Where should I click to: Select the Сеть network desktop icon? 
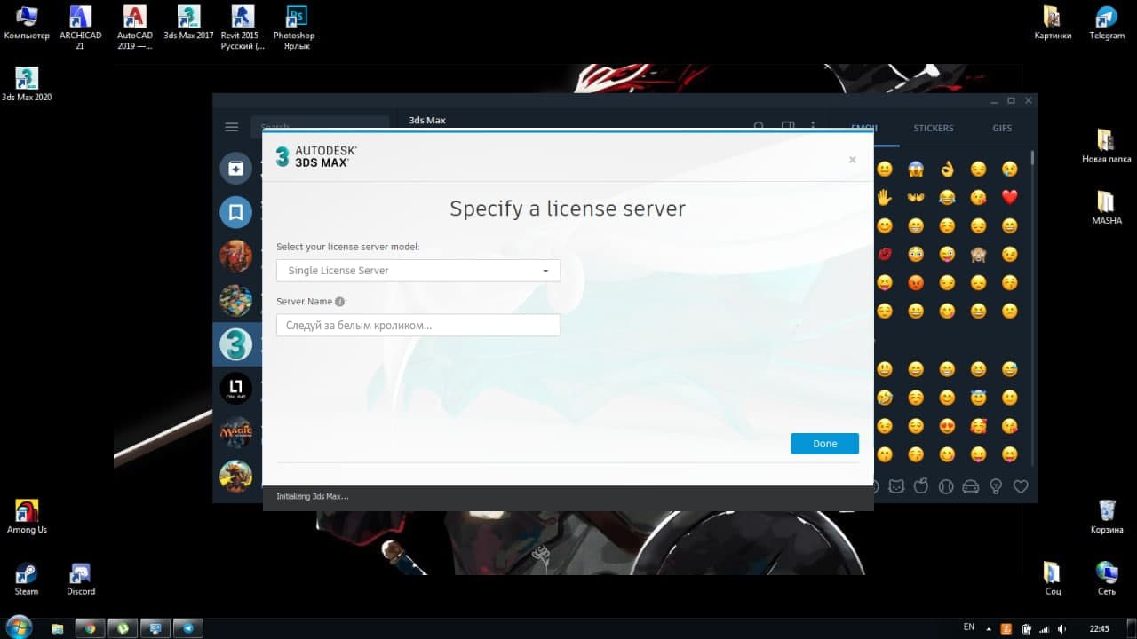[x=1107, y=579]
